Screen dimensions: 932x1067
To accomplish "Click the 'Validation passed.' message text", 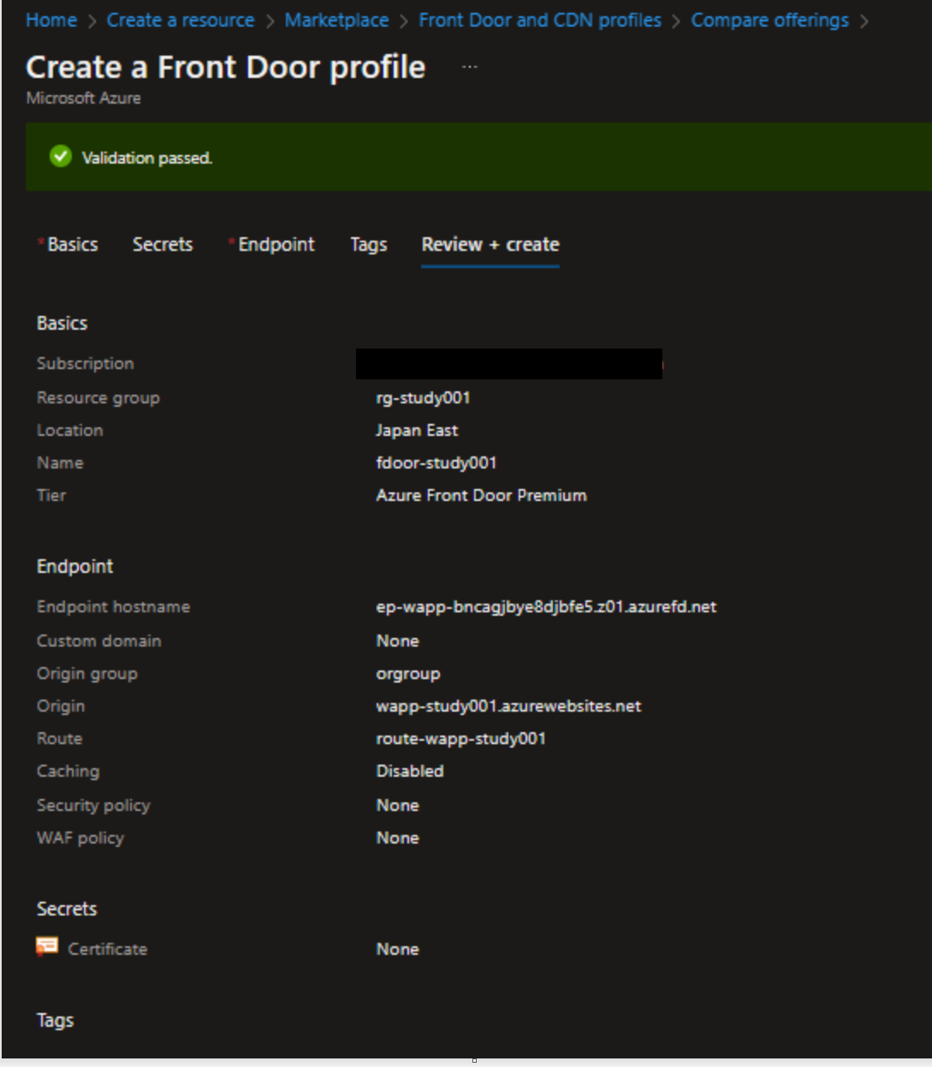I will 147,158.
